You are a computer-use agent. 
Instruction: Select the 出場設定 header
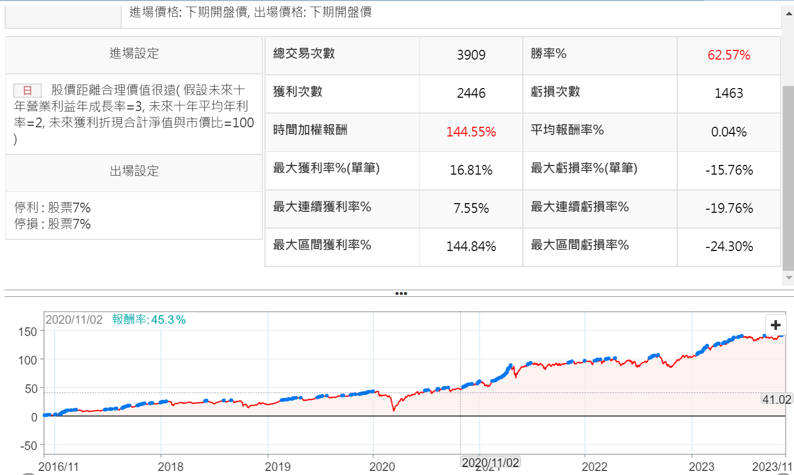[134, 171]
